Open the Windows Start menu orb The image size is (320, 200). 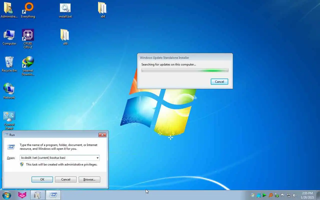(7, 195)
